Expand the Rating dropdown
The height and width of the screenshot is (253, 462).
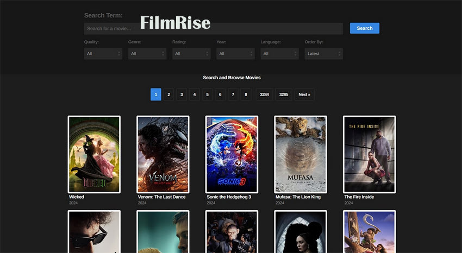(x=191, y=54)
